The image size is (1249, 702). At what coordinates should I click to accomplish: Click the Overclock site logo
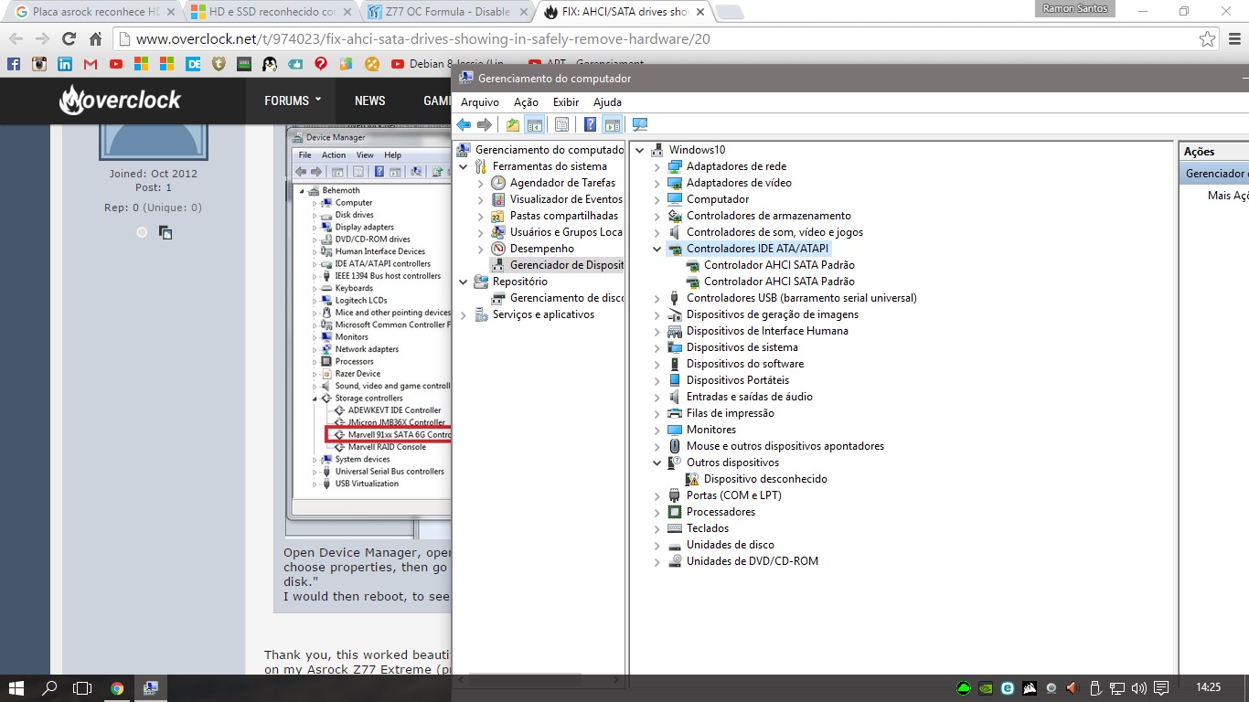(x=121, y=101)
